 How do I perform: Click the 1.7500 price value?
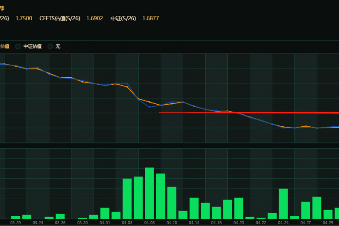click(x=23, y=18)
